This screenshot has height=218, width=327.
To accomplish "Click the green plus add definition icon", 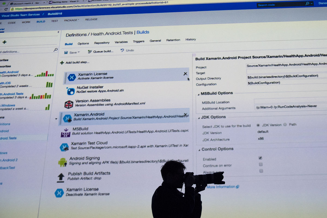I will click(x=4, y=42).
